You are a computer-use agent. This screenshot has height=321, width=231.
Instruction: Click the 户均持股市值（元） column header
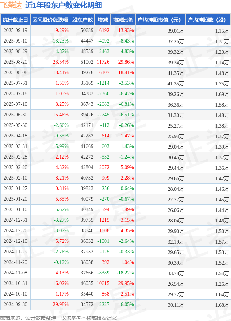(x=160, y=20)
